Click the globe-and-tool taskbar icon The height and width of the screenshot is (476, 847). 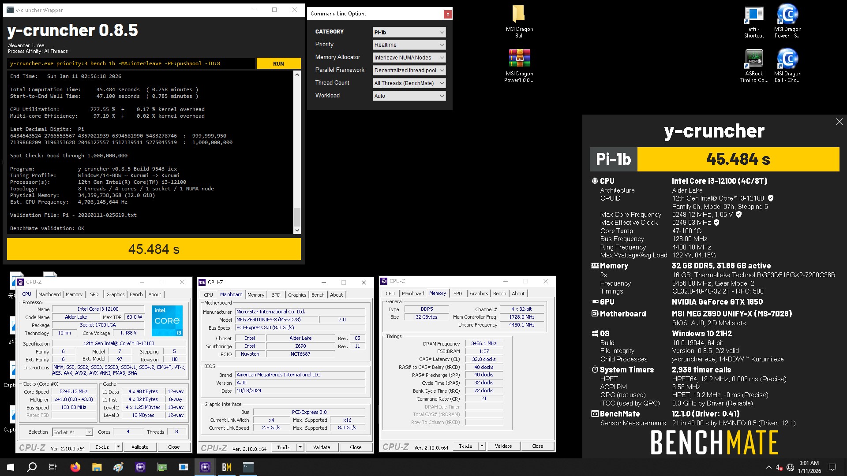(x=119, y=467)
